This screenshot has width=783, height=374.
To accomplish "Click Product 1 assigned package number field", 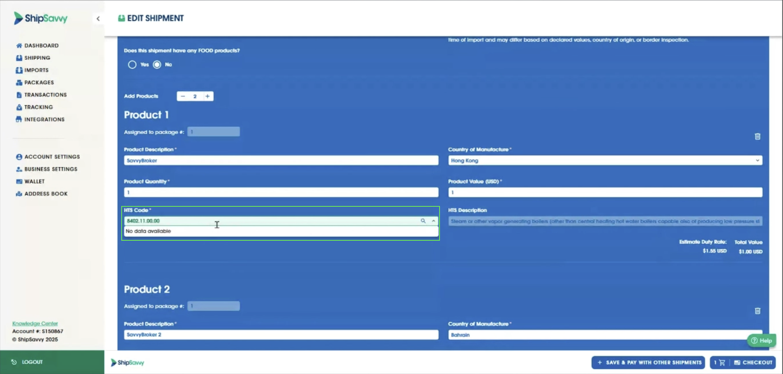I will point(214,132).
